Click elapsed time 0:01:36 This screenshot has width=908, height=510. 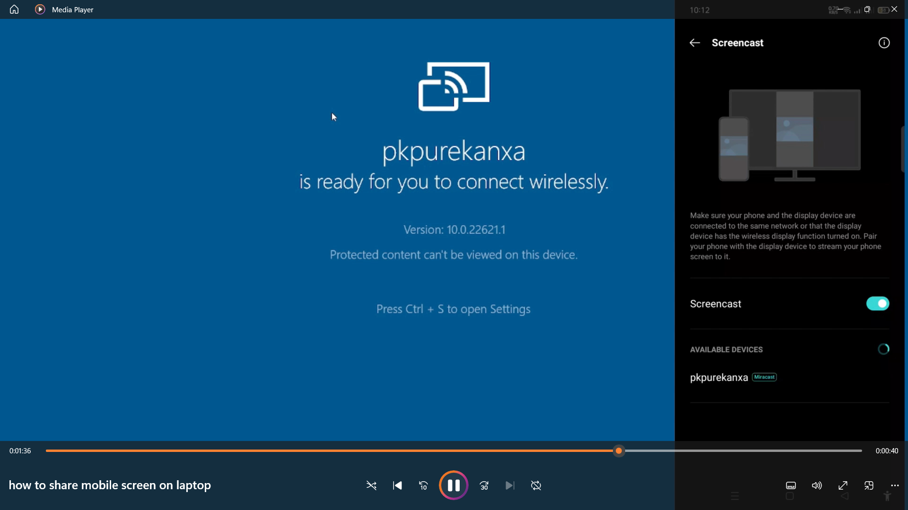[20, 451]
